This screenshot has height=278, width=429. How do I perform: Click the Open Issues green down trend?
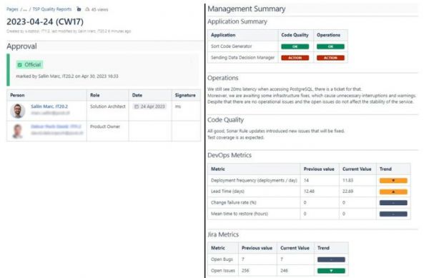point(331,271)
